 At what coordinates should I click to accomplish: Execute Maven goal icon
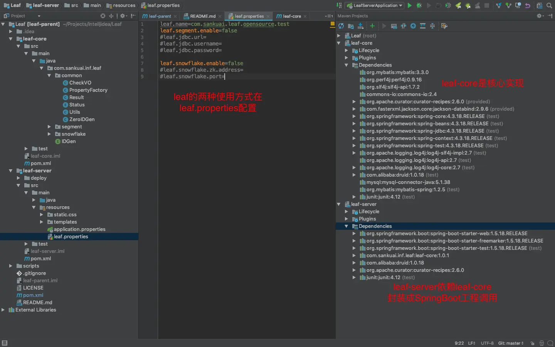[394, 26]
